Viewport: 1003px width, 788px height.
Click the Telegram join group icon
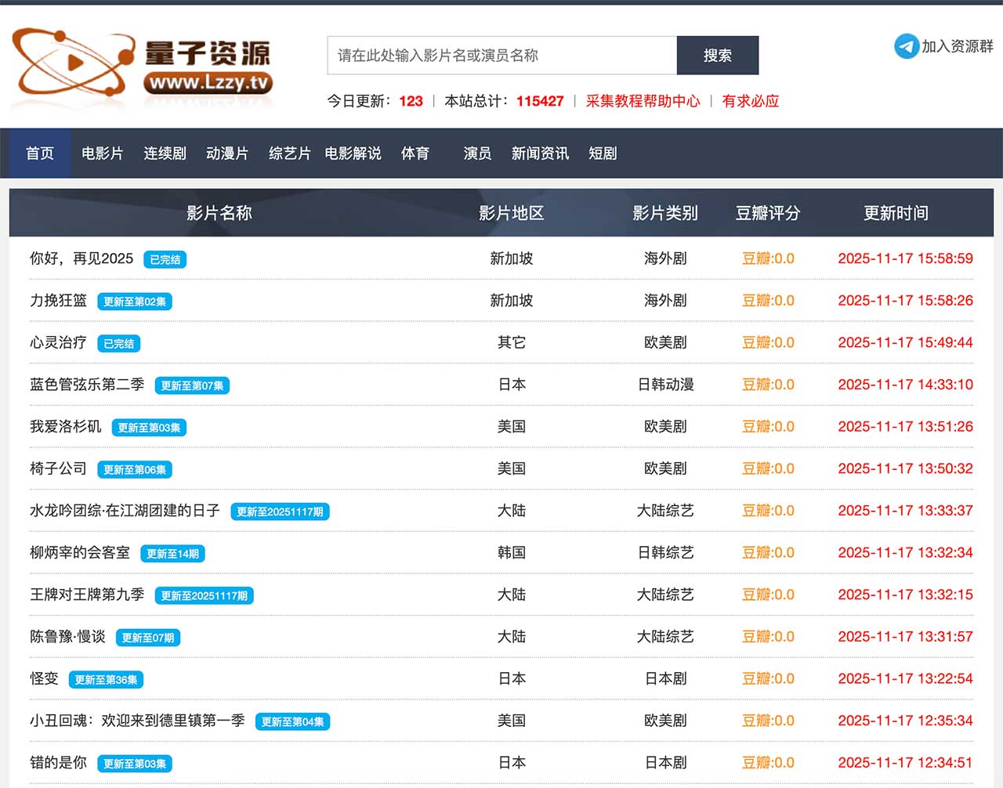[x=907, y=46]
